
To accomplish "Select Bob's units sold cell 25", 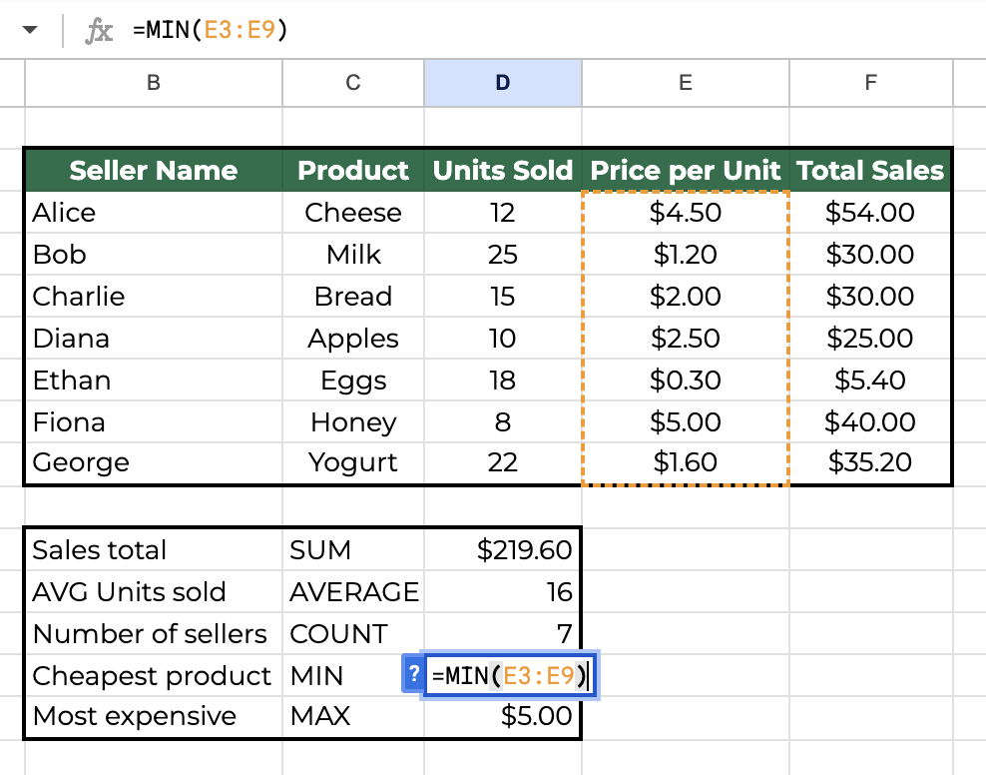I will (x=503, y=255).
